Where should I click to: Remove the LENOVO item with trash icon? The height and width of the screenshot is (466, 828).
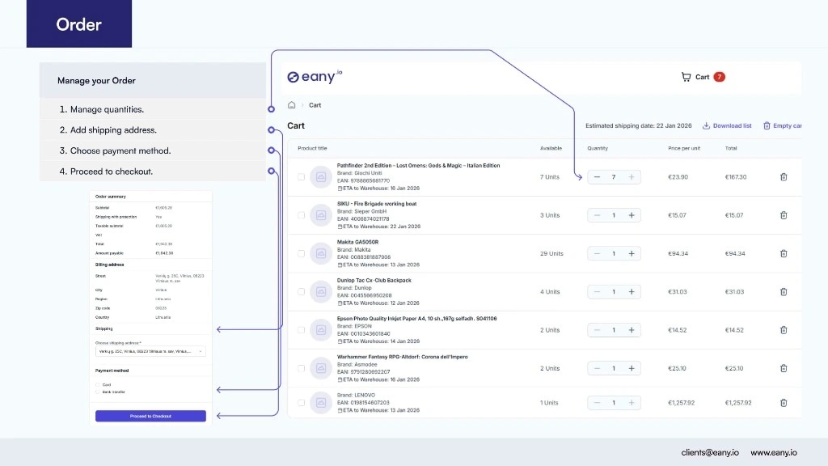[x=784, y=403]
